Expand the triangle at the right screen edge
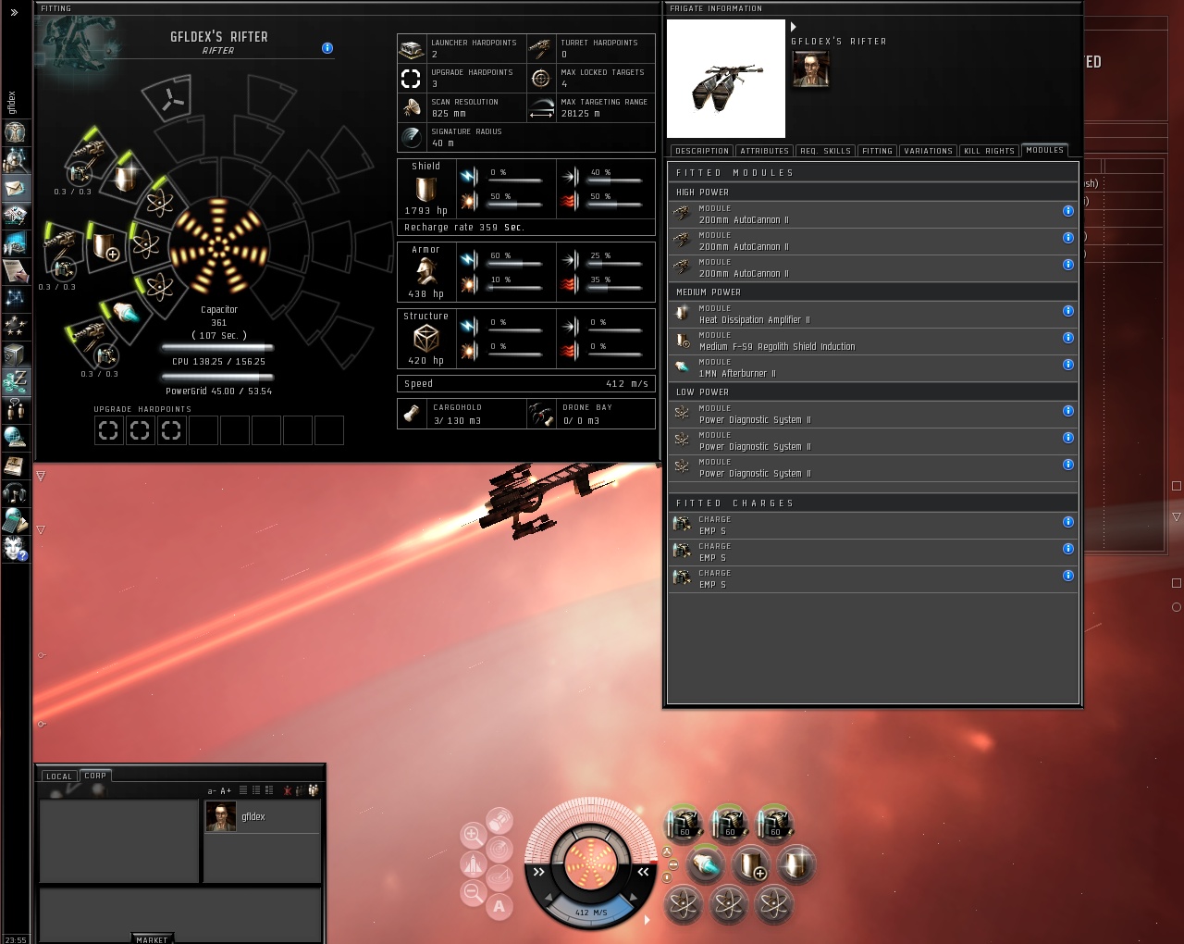 click(1177, 517)
